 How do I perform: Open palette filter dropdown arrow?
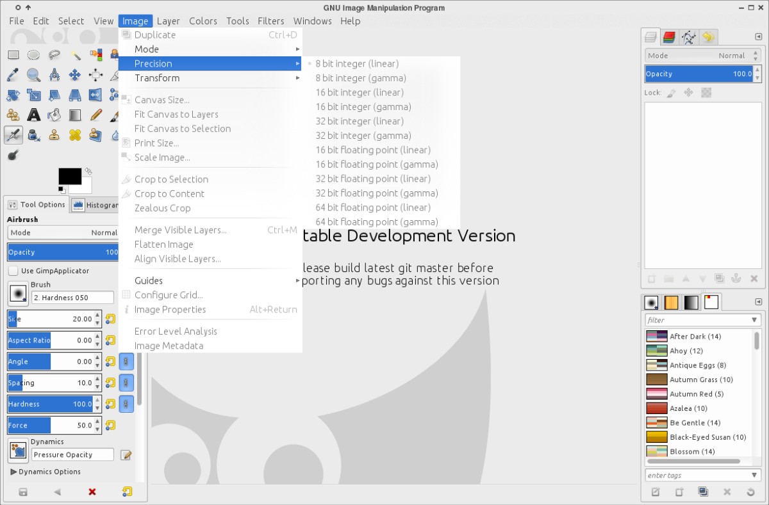tap(754, 319)
